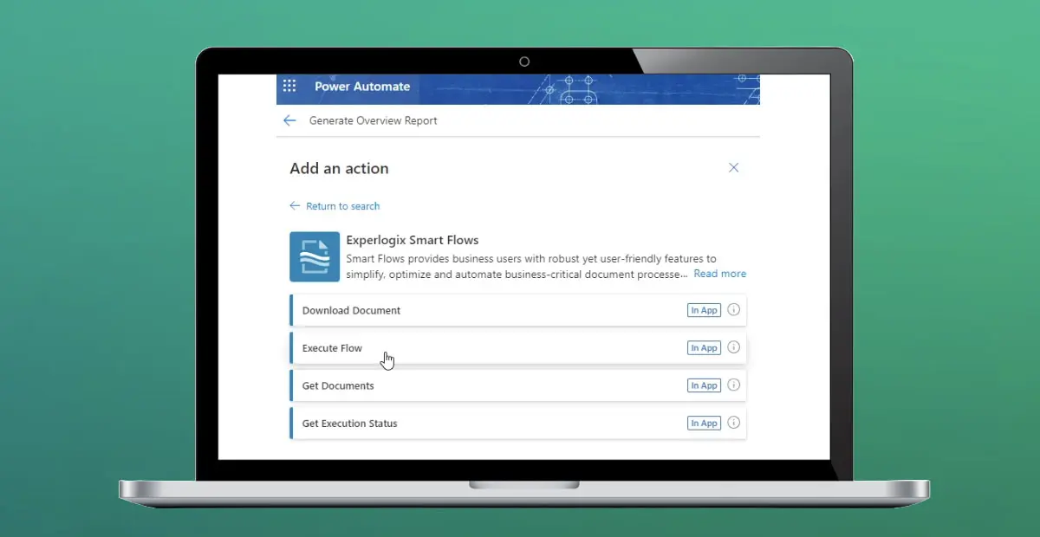This screenshot has width=1040, height=537.
Task: Click the In App badge on Download Document
Action: (703, 310)
